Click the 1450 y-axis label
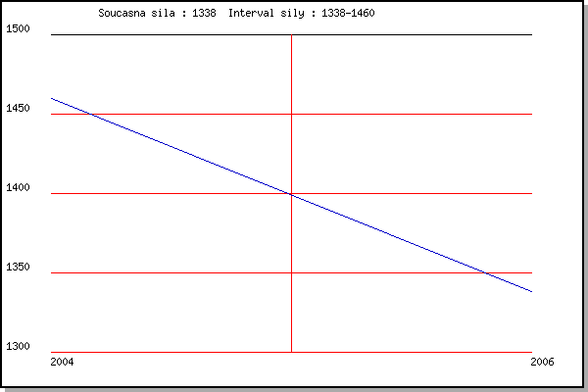 point(18,108)
